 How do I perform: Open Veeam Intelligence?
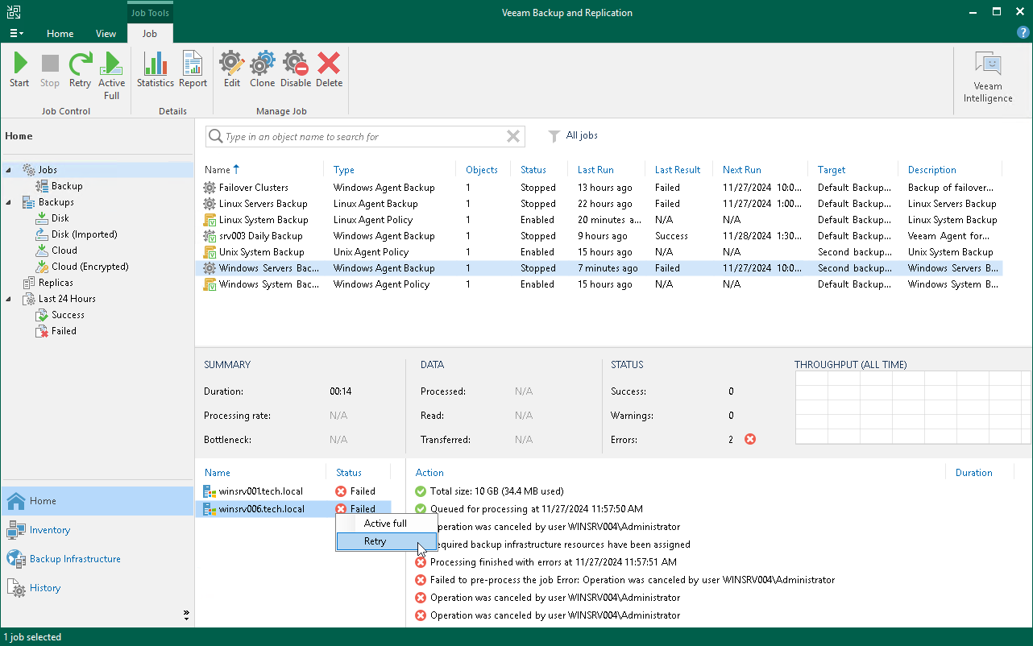pyautogui.click(x=988, y=77)
